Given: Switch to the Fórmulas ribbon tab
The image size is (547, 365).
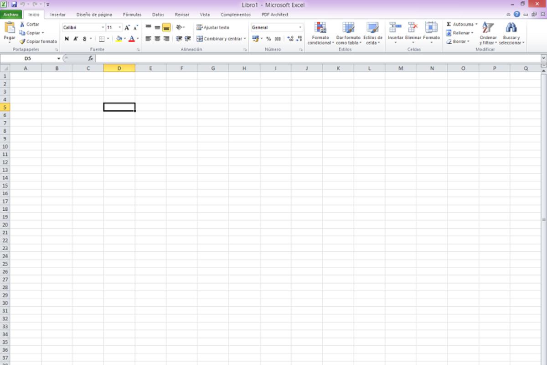Looking at the screenshot, I should point(132,15).
